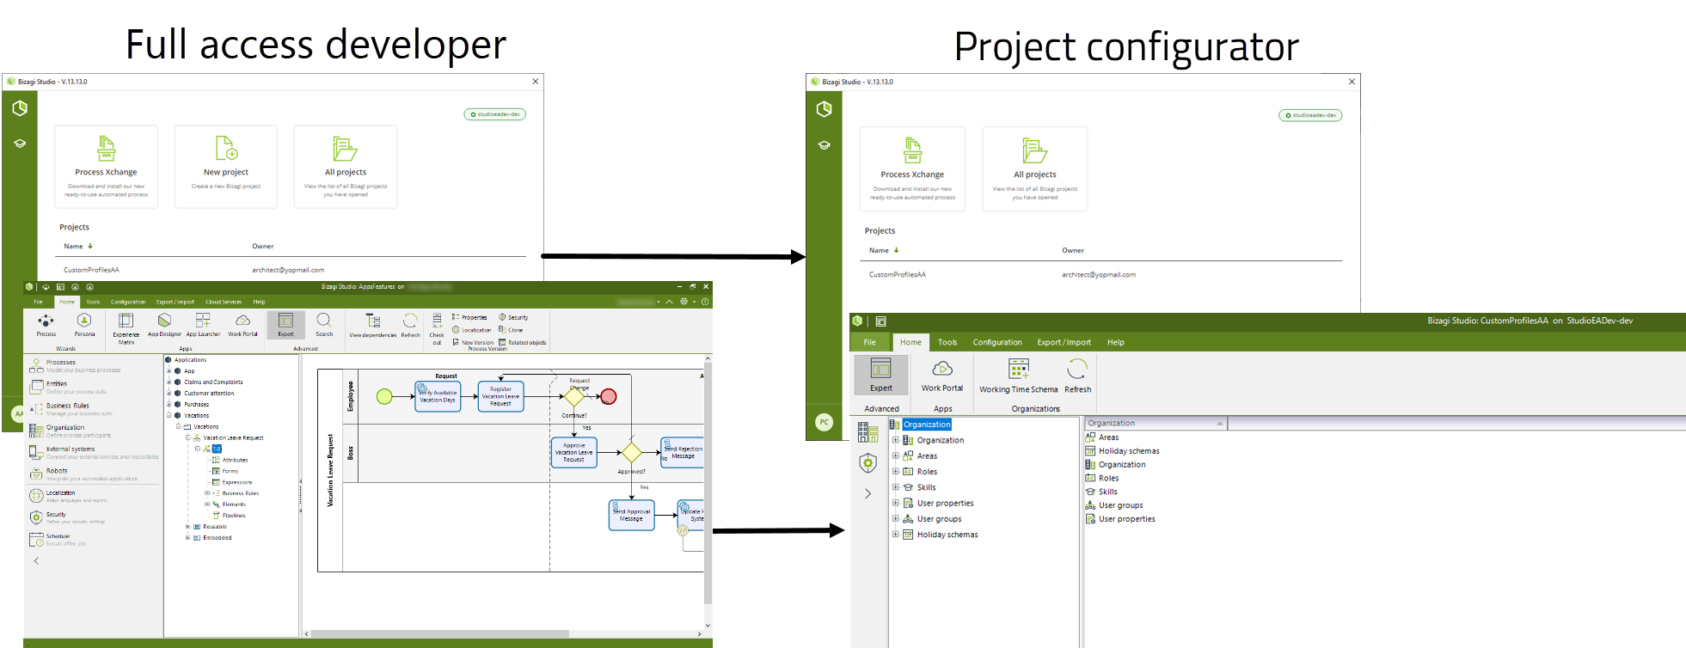Open Tools tab in developer Studio
Image resolution: width=1686 pixels, height=648 pixels.
[x=93, y=302]
